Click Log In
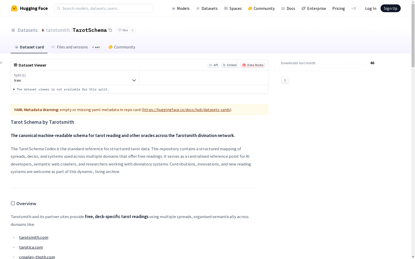The height and width of the screenshot is (259, 415). click(371, 8)
